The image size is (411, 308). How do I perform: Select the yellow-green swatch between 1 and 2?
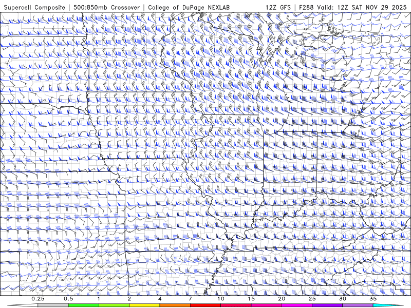coord(114,305)
